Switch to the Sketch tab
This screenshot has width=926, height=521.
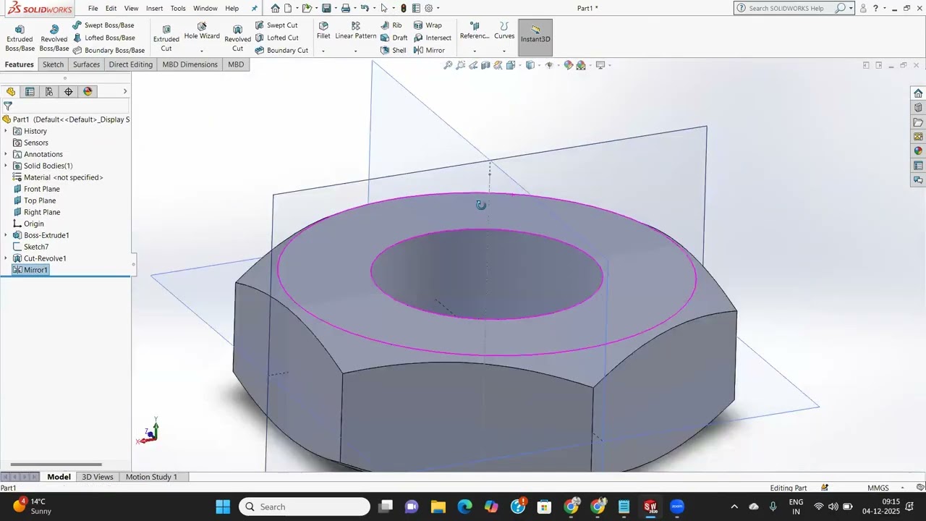pos(53,64)
